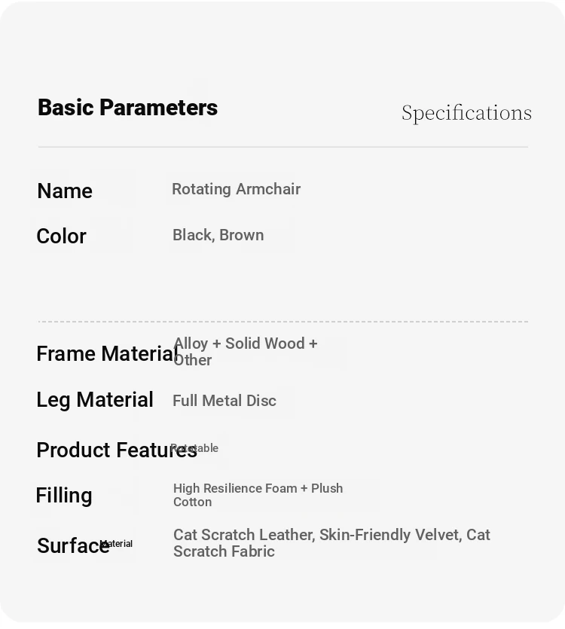Click the Rotatable feature value

194,448
